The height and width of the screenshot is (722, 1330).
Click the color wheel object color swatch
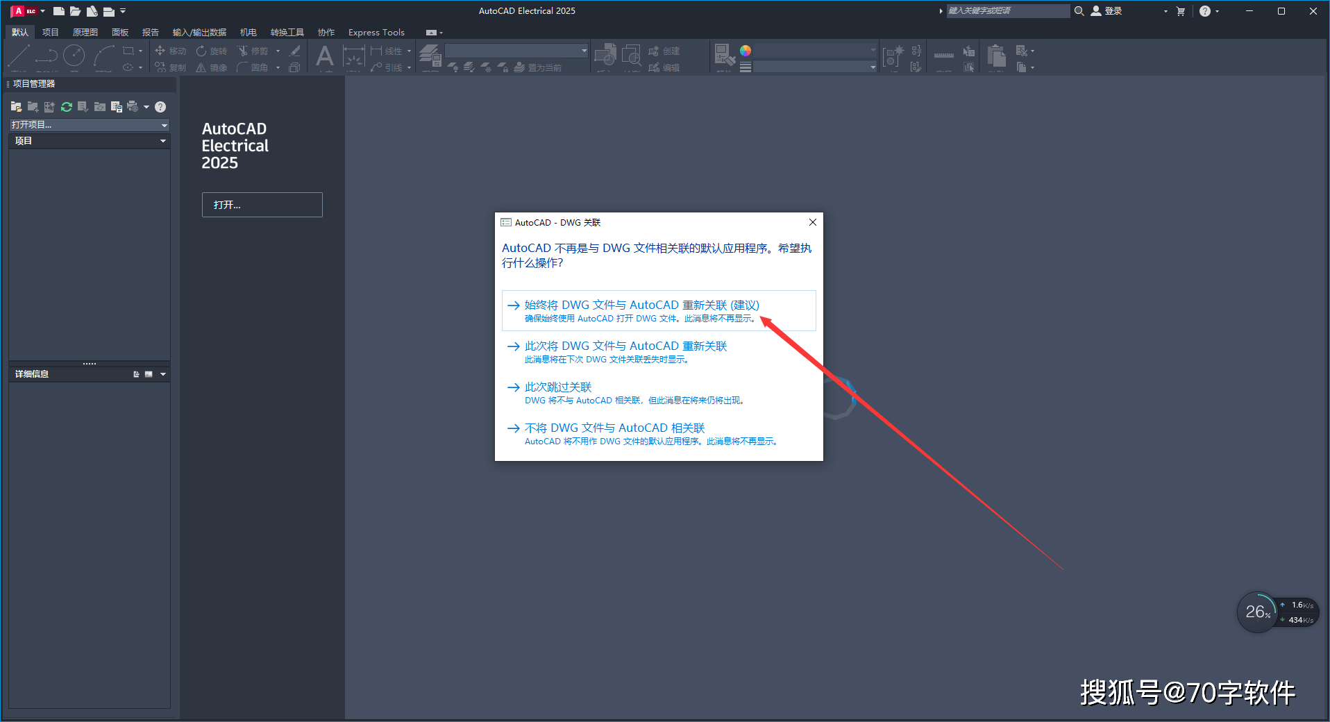tap(746, 51)
